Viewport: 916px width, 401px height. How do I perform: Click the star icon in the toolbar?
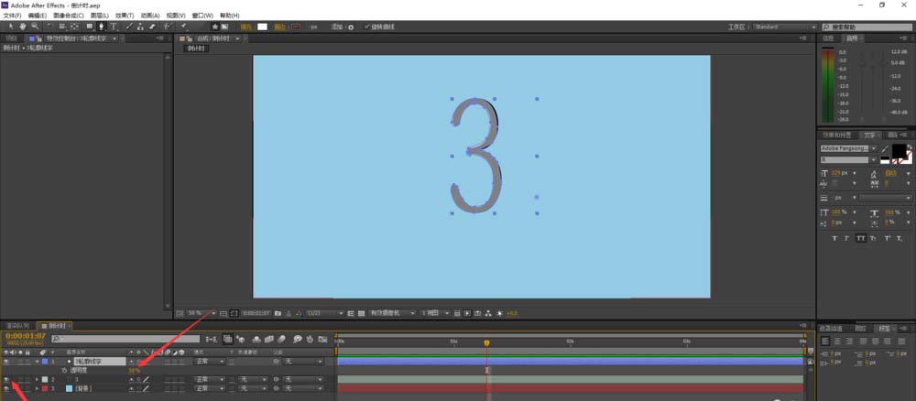click(x=215, y=27)
